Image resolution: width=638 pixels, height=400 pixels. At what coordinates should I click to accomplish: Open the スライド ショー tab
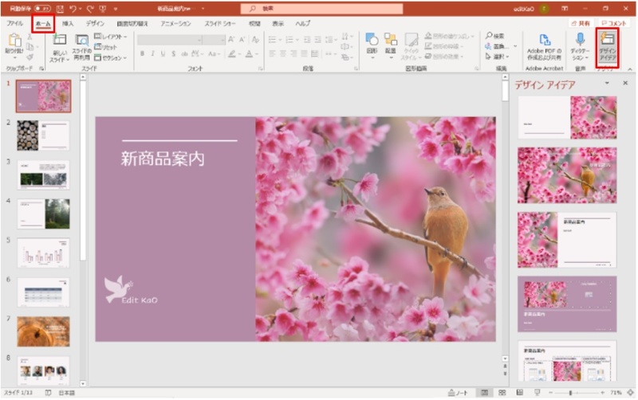tap(220, 24)
